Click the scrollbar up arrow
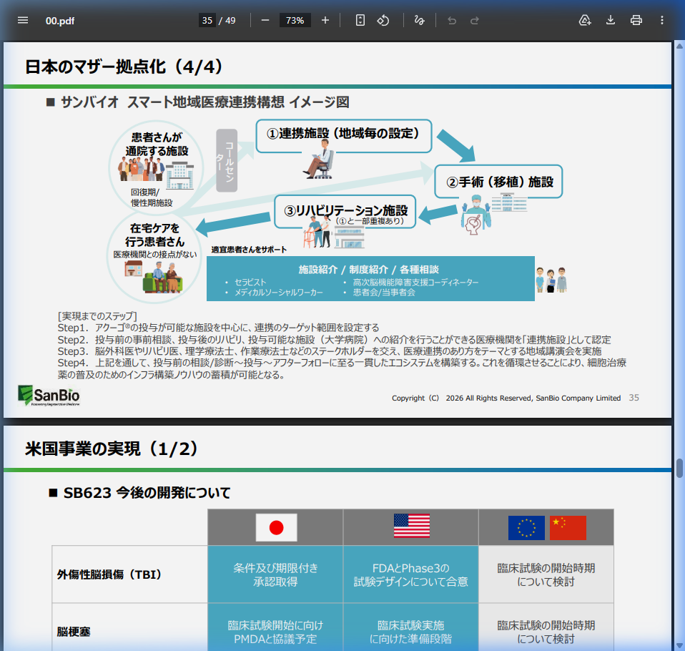Image resolution: width=685 pixels, height=651 pixels. point(680,46)
